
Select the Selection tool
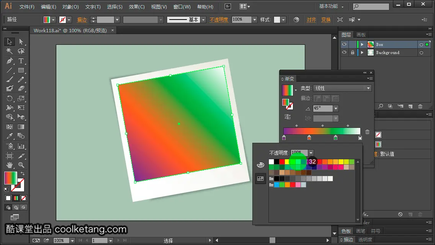click(x=10, y=42)
